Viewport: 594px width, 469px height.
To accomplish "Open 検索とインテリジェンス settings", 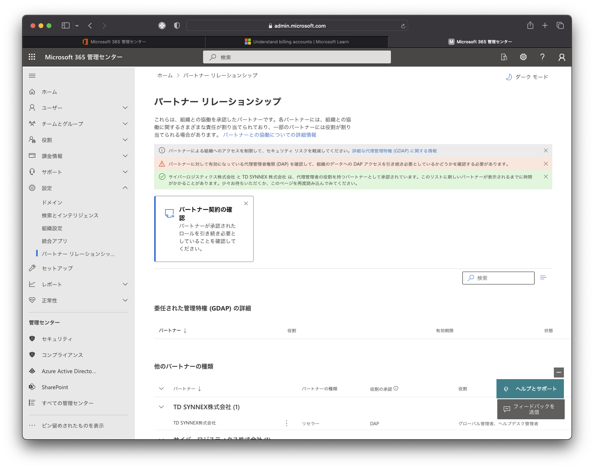I will [x=70, y=215].
